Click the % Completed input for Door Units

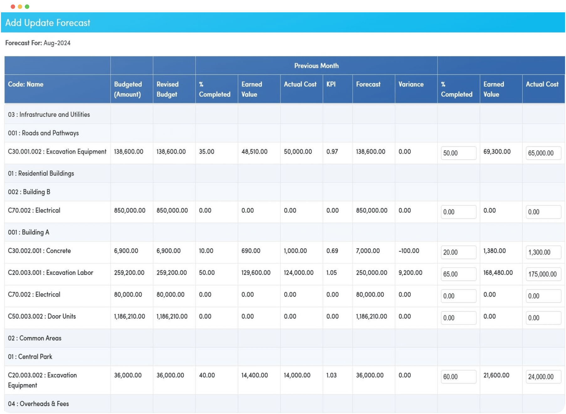pos(458,318)
